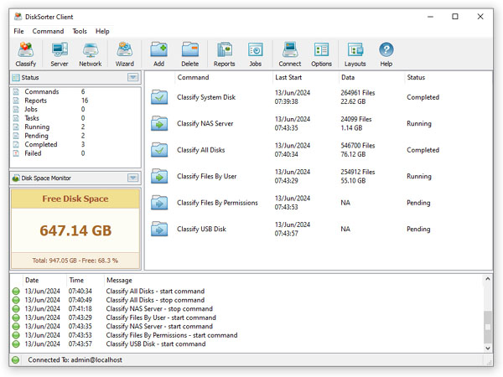Open the Help menu

click(x=102, y=31)
